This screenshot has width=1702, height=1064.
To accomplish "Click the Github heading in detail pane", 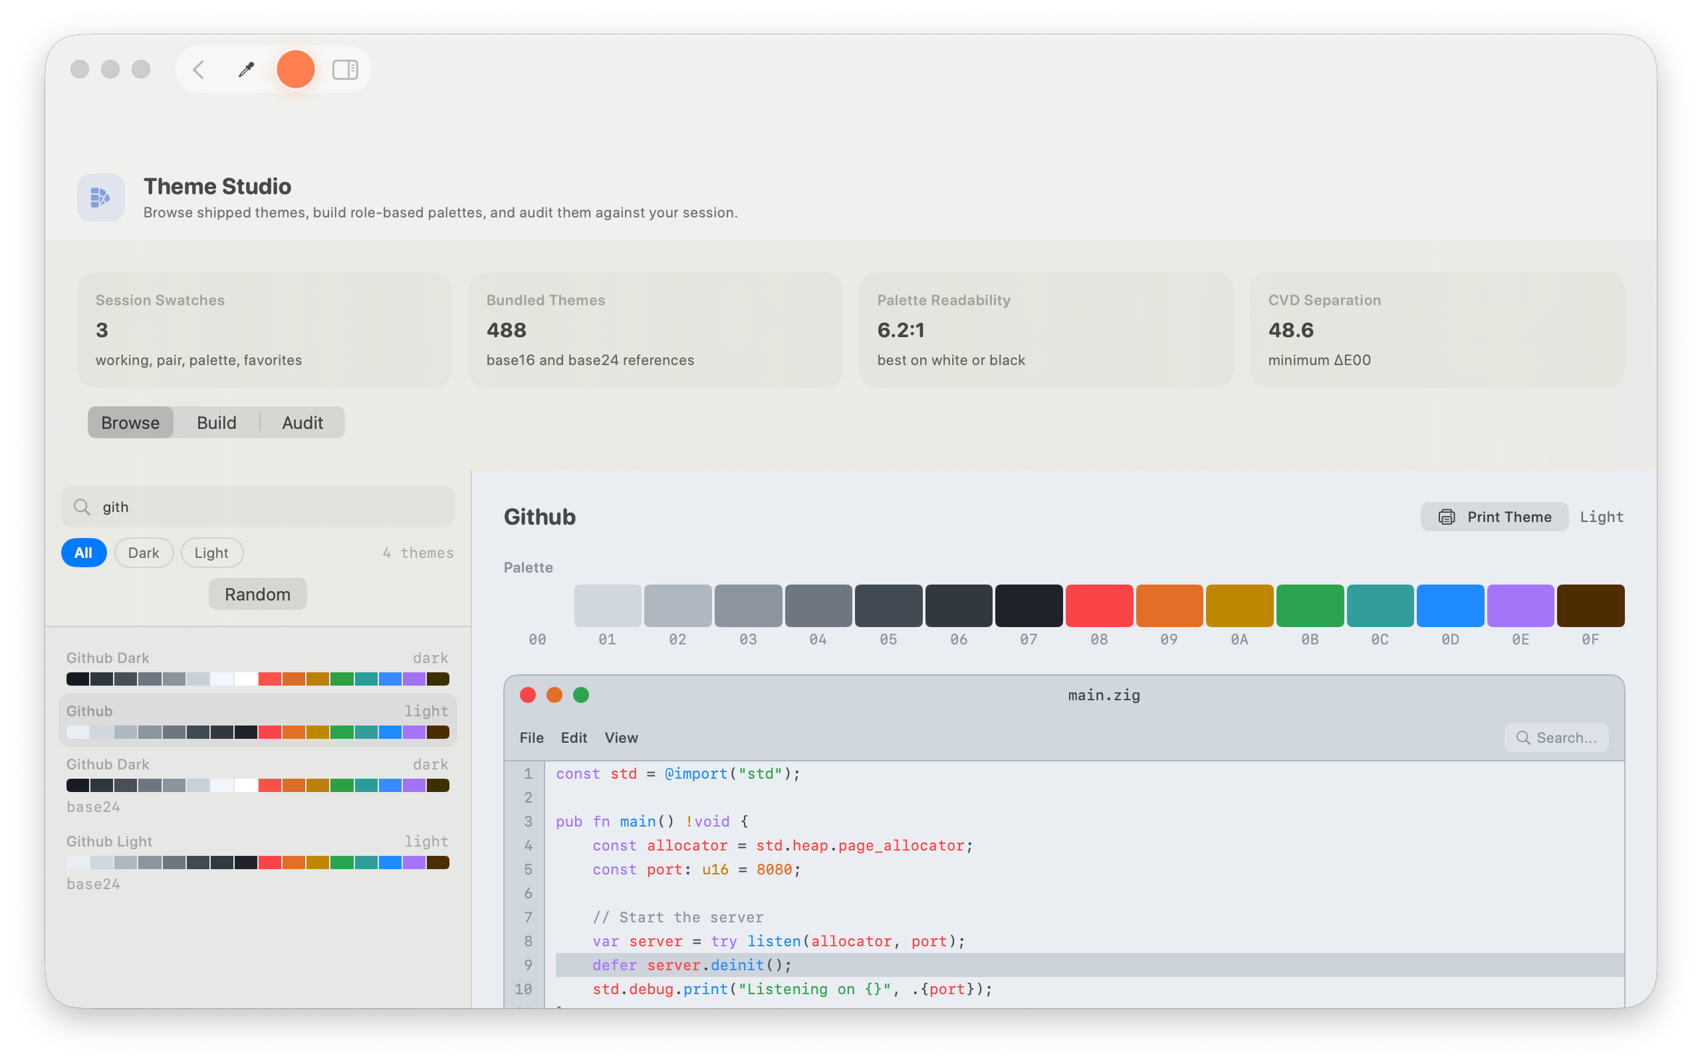I will [x=539, y=517].
